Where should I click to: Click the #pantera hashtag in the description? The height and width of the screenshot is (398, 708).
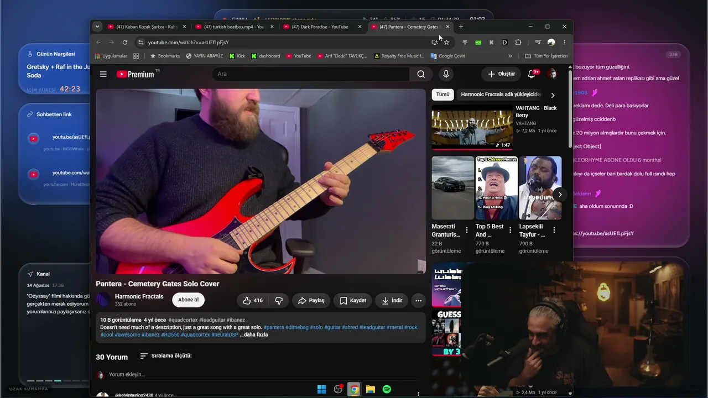pos(274,327)
